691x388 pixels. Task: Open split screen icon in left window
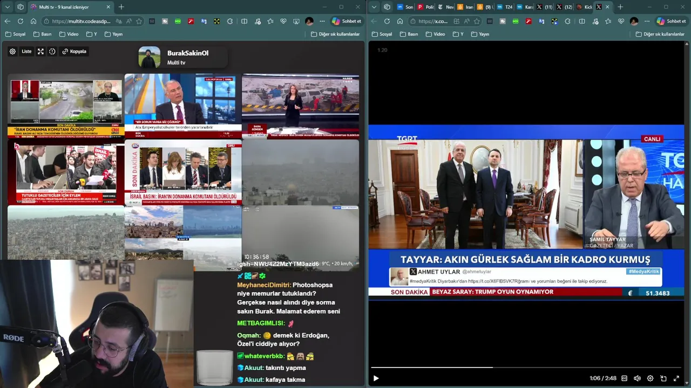[245, 21]
